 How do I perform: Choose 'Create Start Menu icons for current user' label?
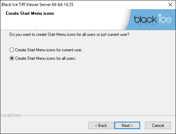49,50
